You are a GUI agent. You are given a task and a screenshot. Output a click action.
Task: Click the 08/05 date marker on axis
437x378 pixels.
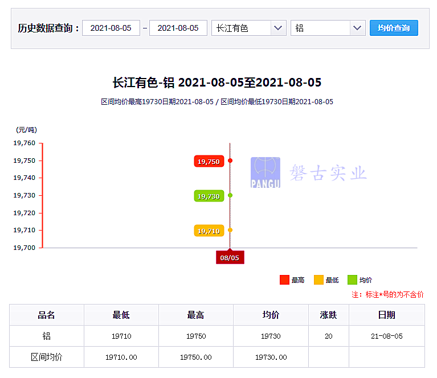[230, 258]
